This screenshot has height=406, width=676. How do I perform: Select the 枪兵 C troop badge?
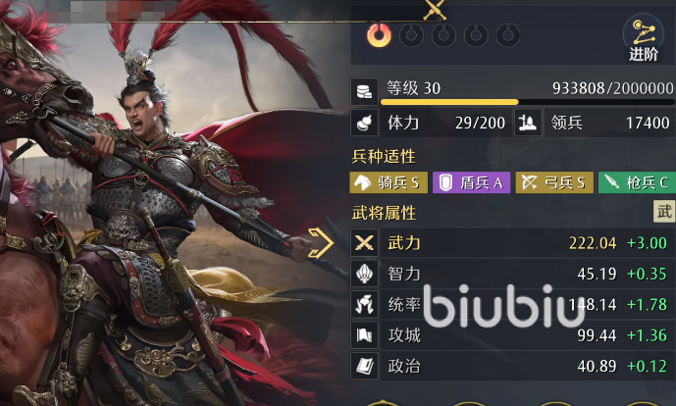point(637,182)
